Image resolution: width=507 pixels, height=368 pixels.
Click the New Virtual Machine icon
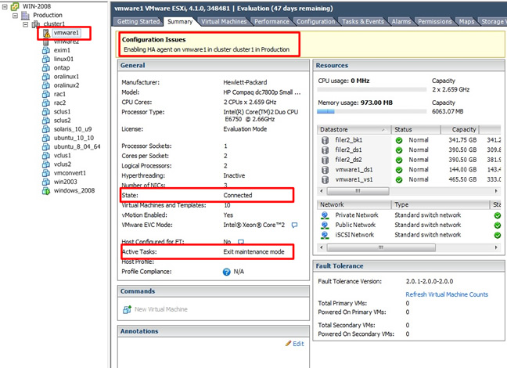pos(128,308)
